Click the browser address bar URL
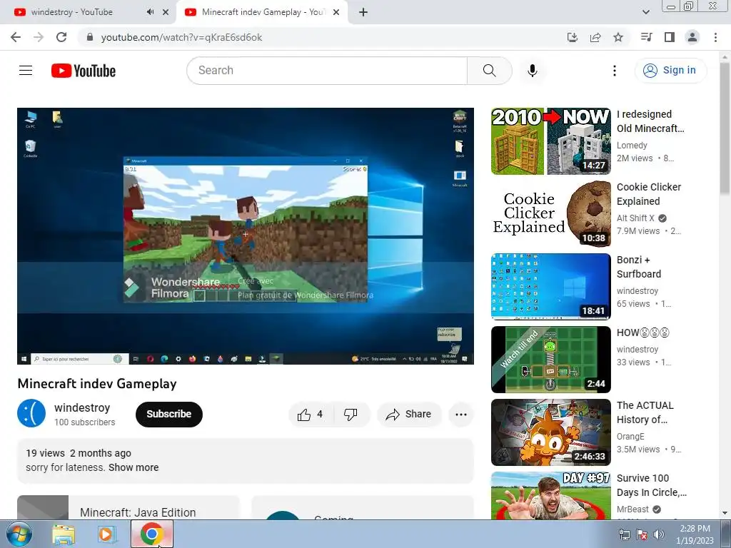This screenshot has height=548, width=731. (181, 37)
